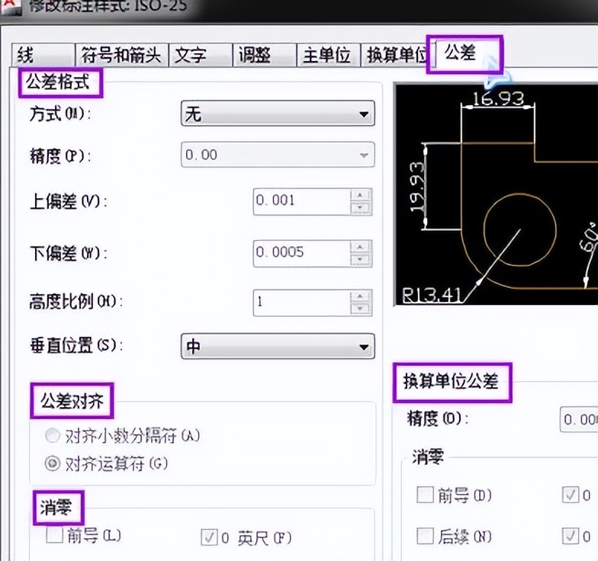Click the AutoCAD icon in title bar
This screenshot has height=561, width=598.
[x=11, y=6]
